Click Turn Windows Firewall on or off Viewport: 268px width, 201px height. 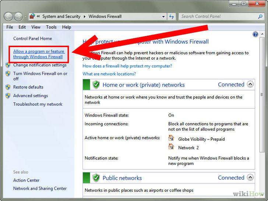click(x=40, y=76)
